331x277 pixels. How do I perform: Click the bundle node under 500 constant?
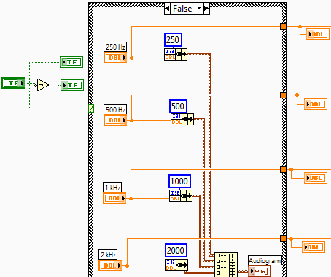coord(182,119)
